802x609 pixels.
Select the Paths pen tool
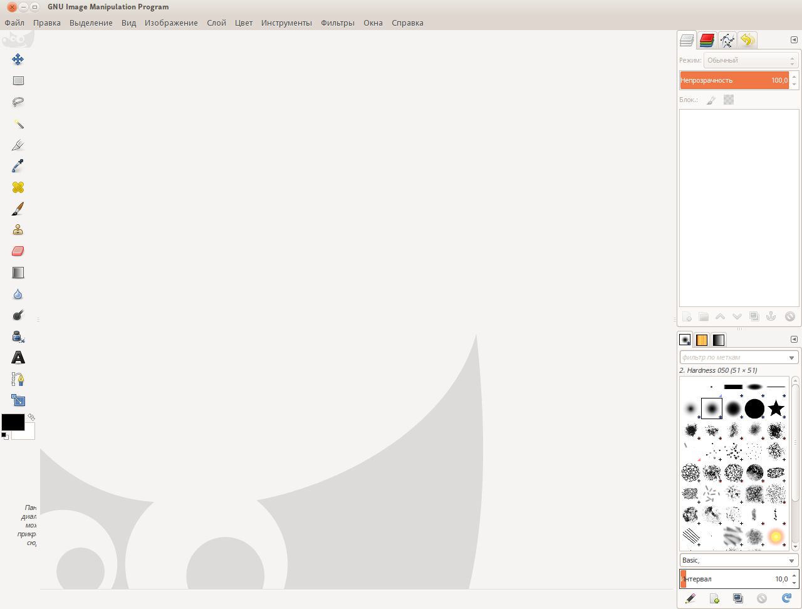[x=18, y=379]
